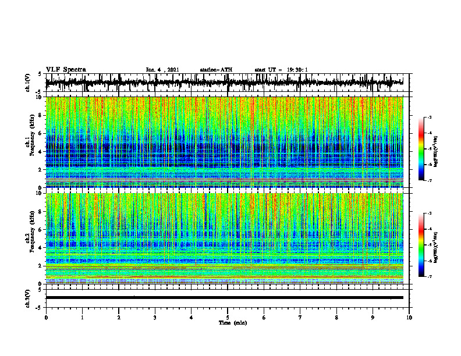Click time-axis tick label "5"

pos(228,318)
